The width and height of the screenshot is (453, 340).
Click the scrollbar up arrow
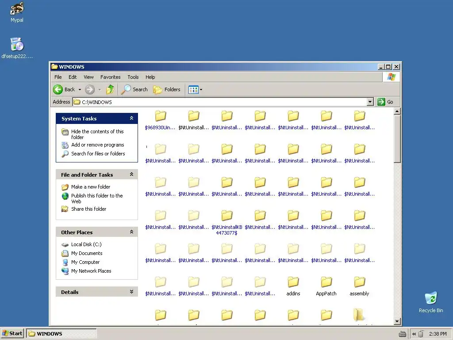point(397,111)
